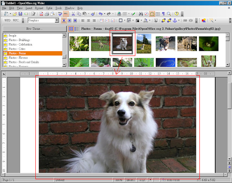Viewport: 232px width, 183px height.
Task: Enable Page Wrap around graphic
Action: (70, 20)
